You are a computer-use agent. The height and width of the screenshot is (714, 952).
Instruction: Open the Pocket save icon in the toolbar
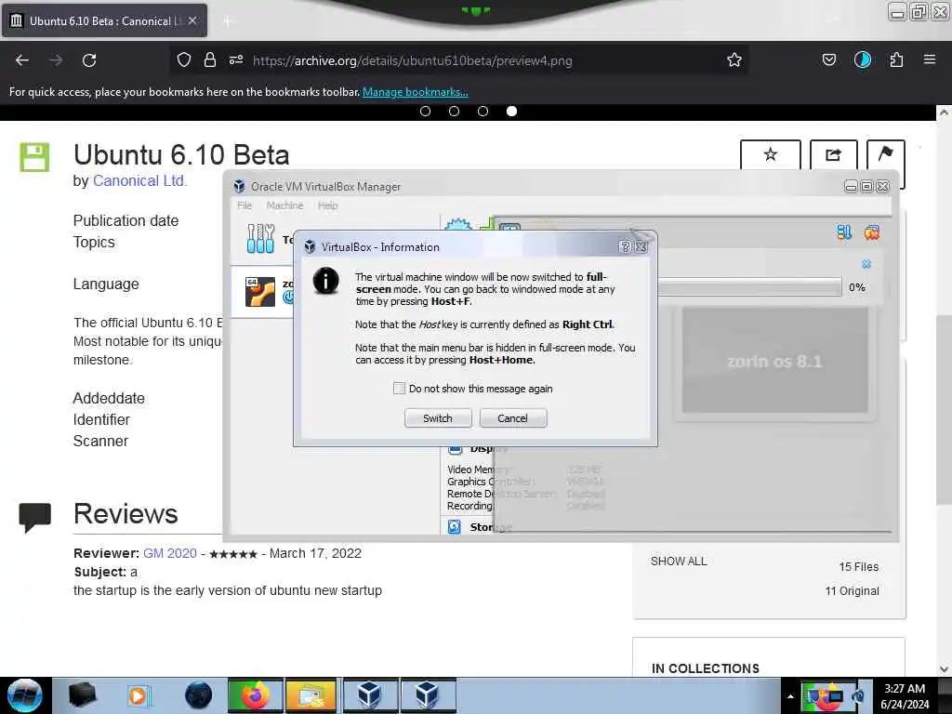coord(828,59)
